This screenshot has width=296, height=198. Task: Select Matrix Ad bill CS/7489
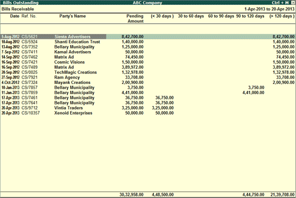pos(30,67)
